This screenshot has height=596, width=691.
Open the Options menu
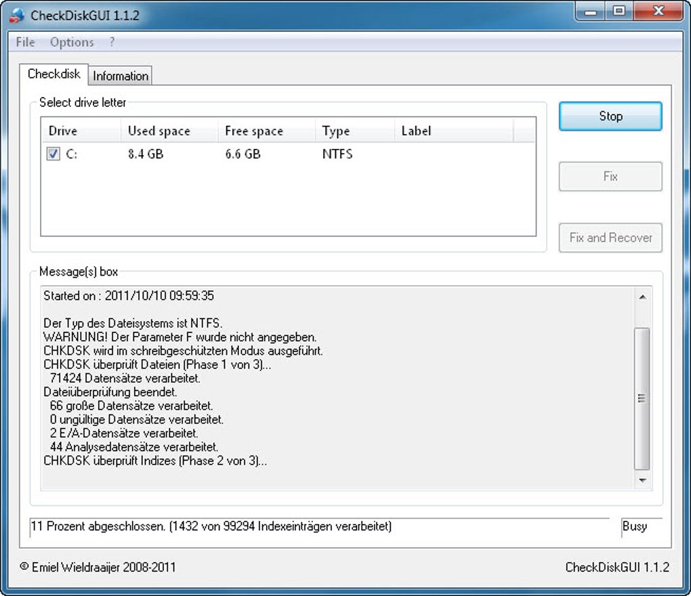pyautogui.click(x=72, y=42)
